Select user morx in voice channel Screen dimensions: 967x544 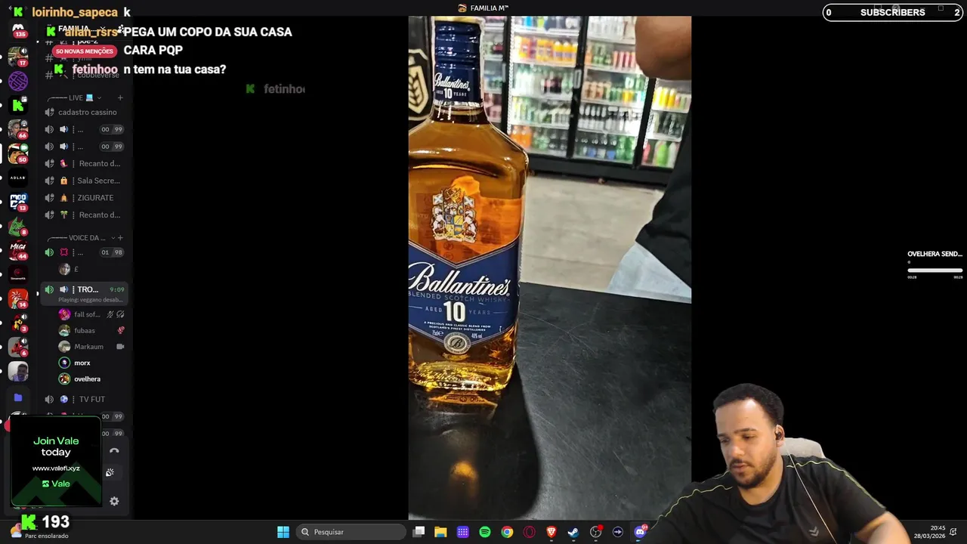coord(91,363)
